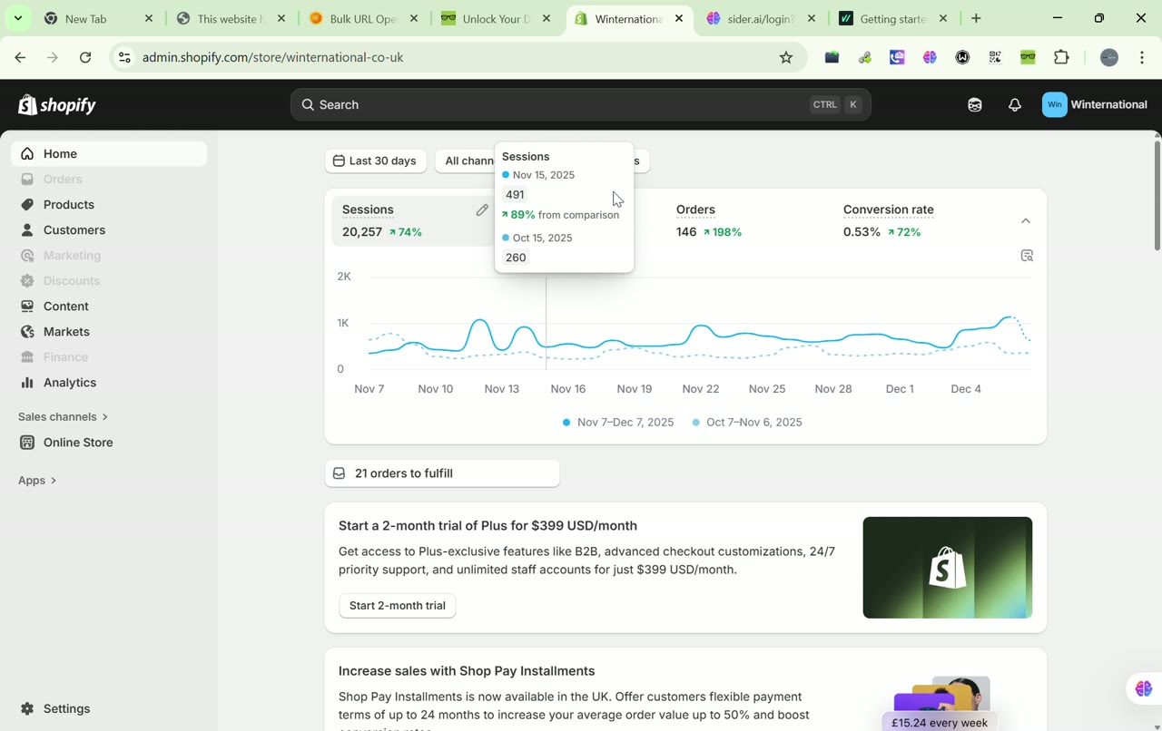Image resolution: width=1162 pixels, height=731 pixels.
Task: Focus the Shopify search field
Action: (581, 105)
